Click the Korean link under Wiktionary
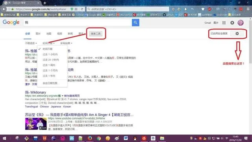 67,106
